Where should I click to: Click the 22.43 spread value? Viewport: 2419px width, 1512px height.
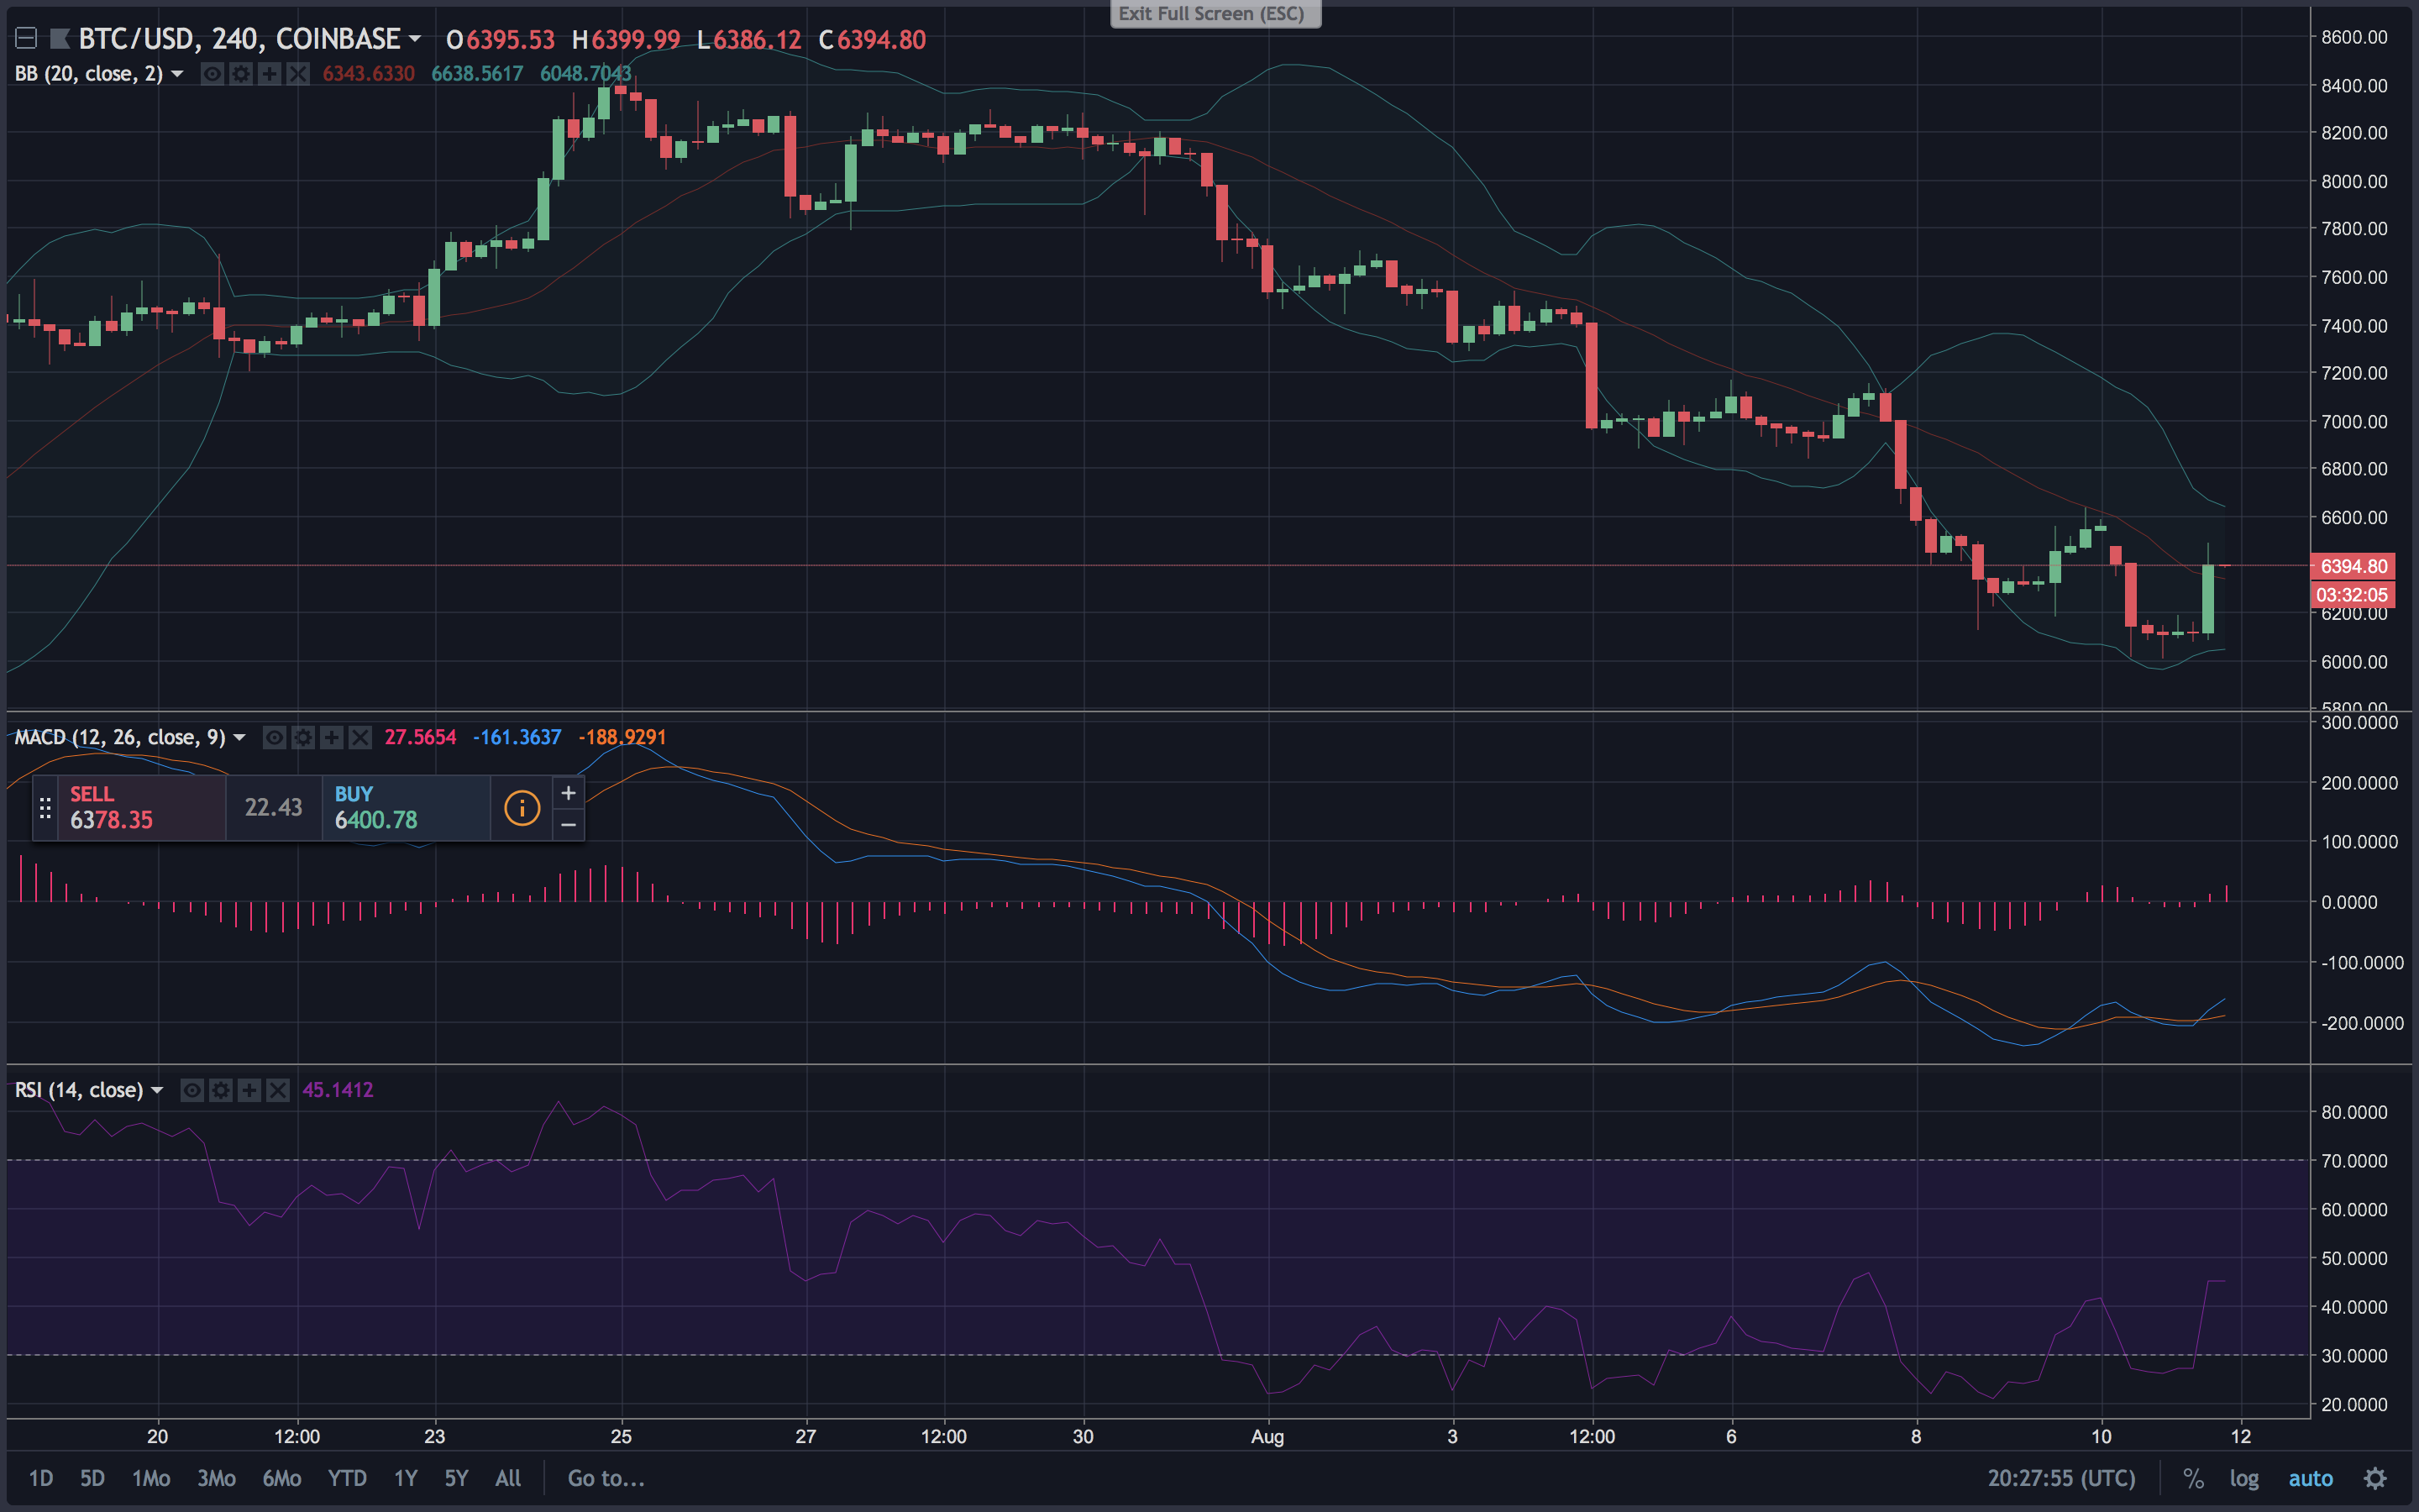[x=274, y=808]
